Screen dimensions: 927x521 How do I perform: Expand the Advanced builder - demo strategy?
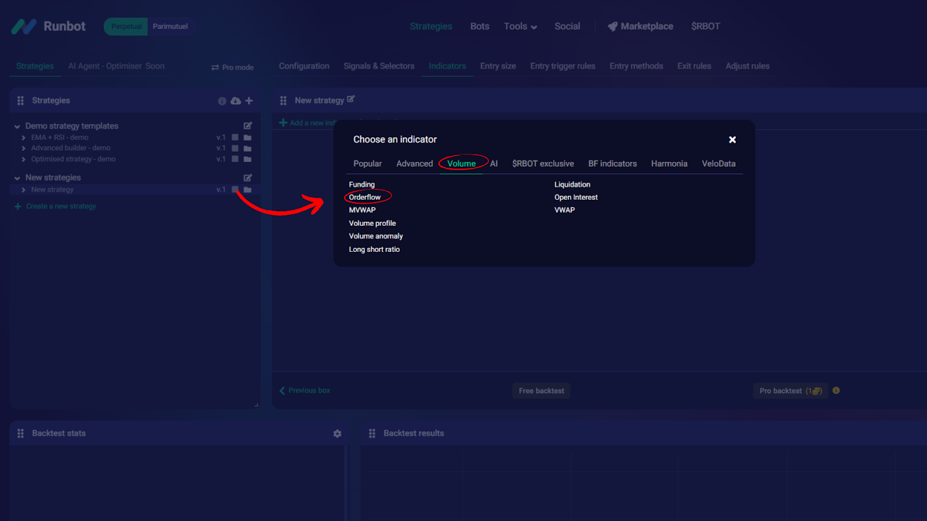tap(24, 148)
